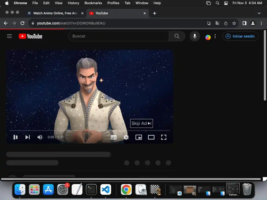Bookmark this tab star icon
Image resolution: width=267 pixels, height=200 pixels.
coord(234,23)
